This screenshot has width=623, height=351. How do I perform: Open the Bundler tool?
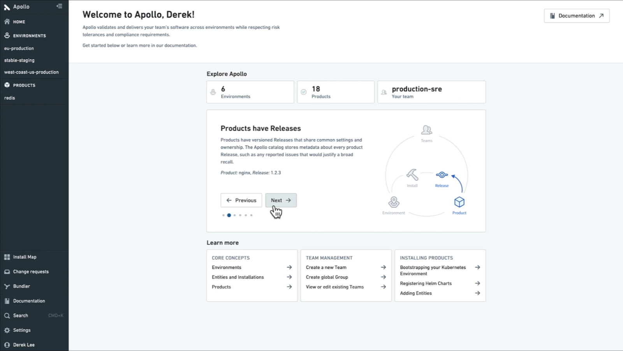[21, 286]
